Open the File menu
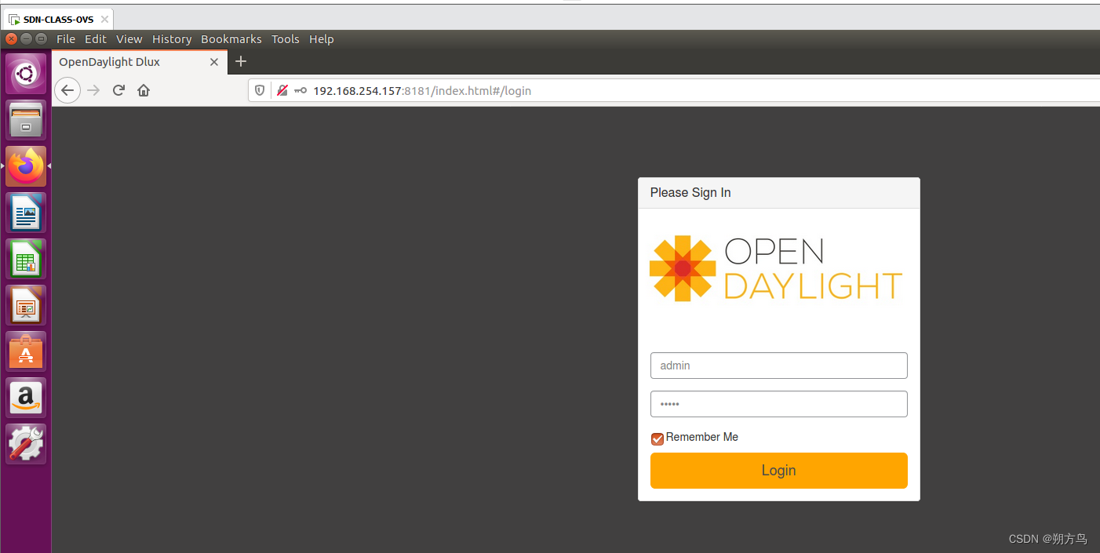Viewport: 1100px width, 553px height. [x=66, y=39]
